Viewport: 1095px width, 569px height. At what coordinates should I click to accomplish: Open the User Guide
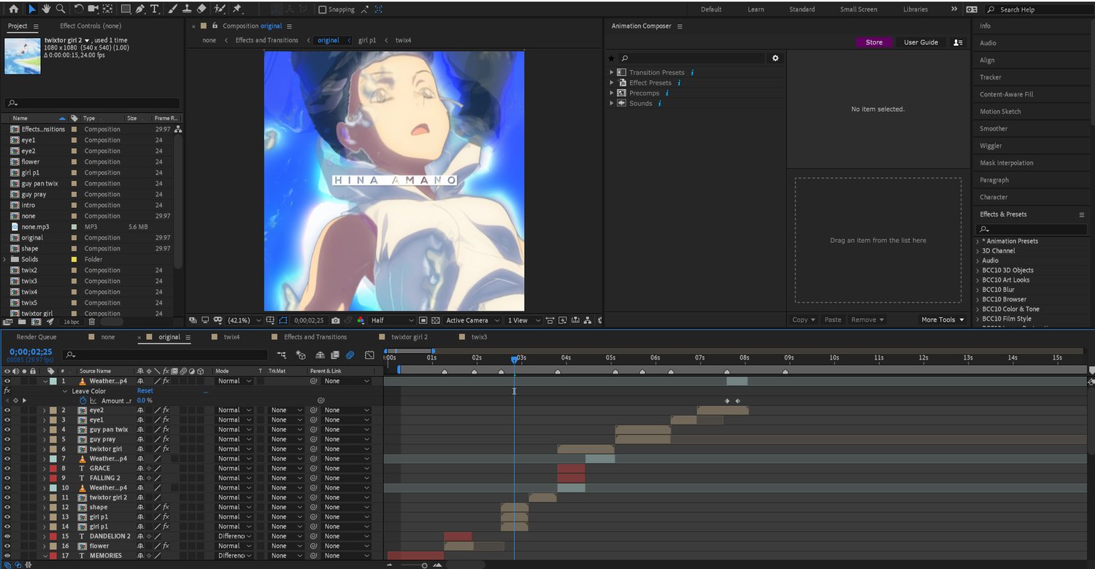click(x=921, y=42)
